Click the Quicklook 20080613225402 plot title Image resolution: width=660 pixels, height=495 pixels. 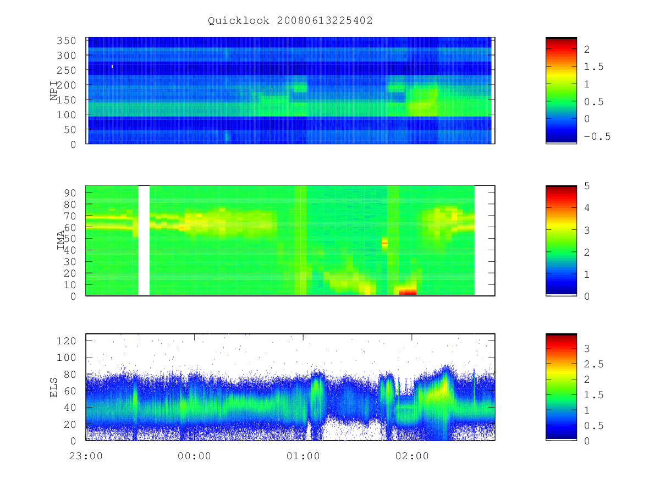(x=290, y=21)
